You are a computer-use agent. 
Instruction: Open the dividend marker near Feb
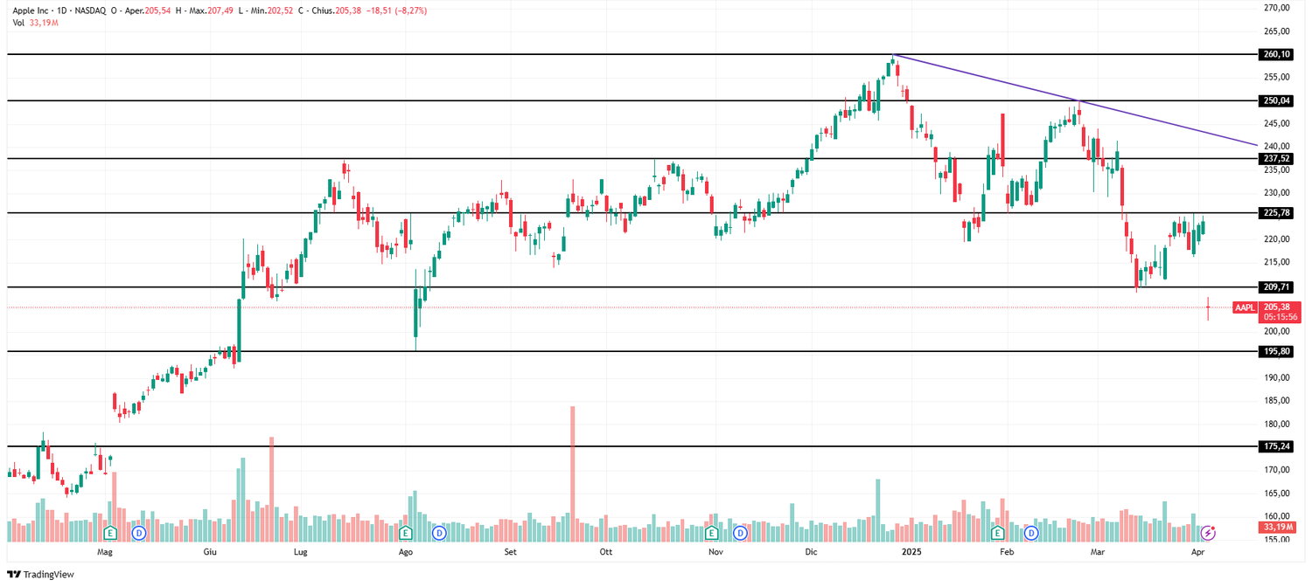pos(1031,532)
